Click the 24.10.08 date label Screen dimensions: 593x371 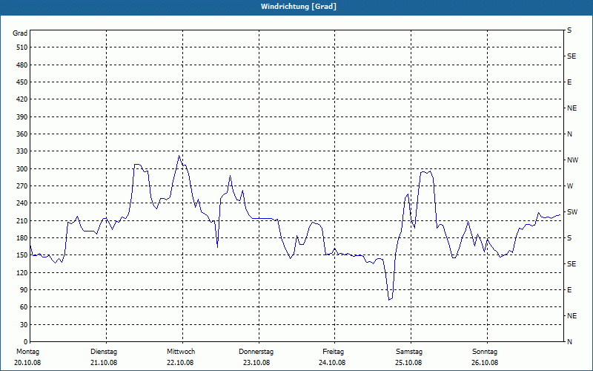[332, 363]
